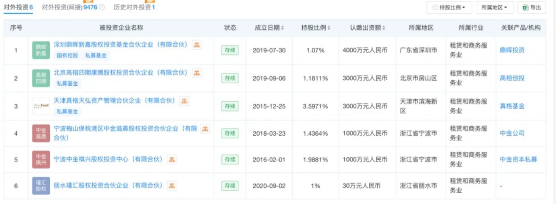Click structure icon next to 丽水瑾汇股权投资
The height and width of the screenshot is (204, 556).
click(x=172, y=185)
